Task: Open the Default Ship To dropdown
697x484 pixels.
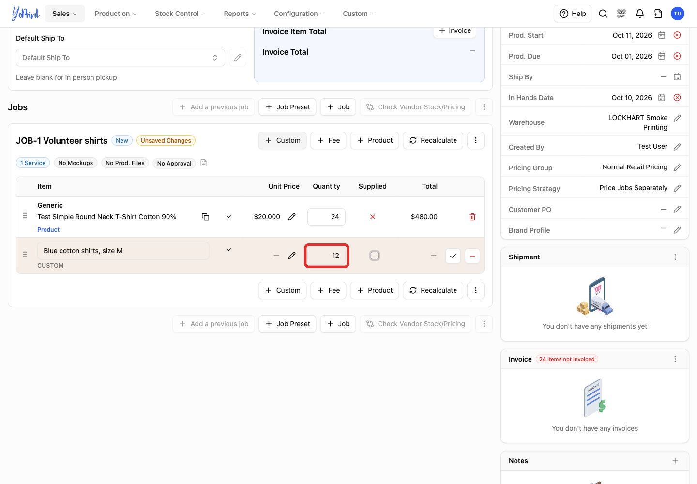Action: (121, 58)
